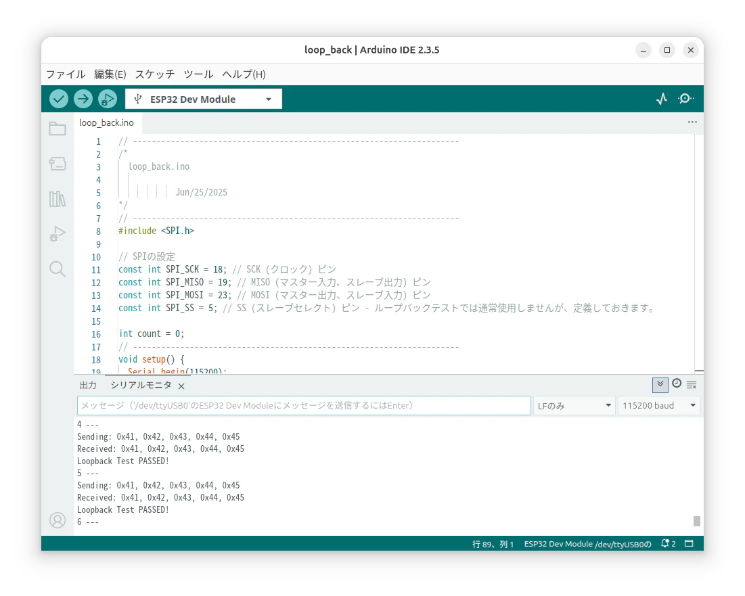Open the Library Manager sidebar icon
Image resolution: width=745 pixels, height=596 pixels.
pos(58,198)
